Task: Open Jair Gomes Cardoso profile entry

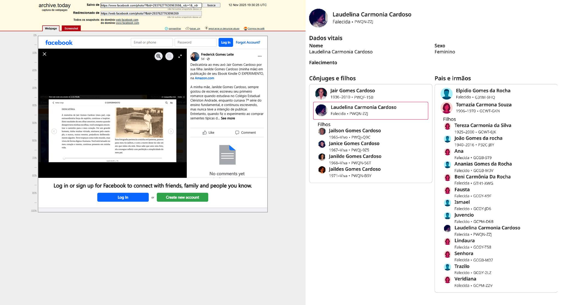Action: click(352, 91)
